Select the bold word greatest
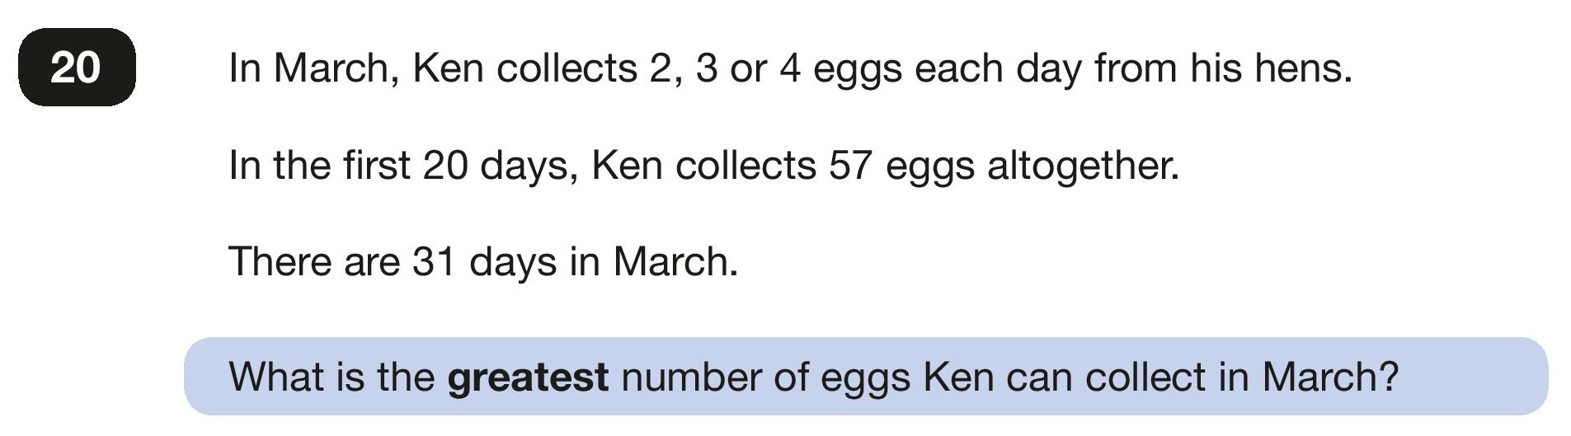This screenshot has height=436, width=1571. pos(528,378)
